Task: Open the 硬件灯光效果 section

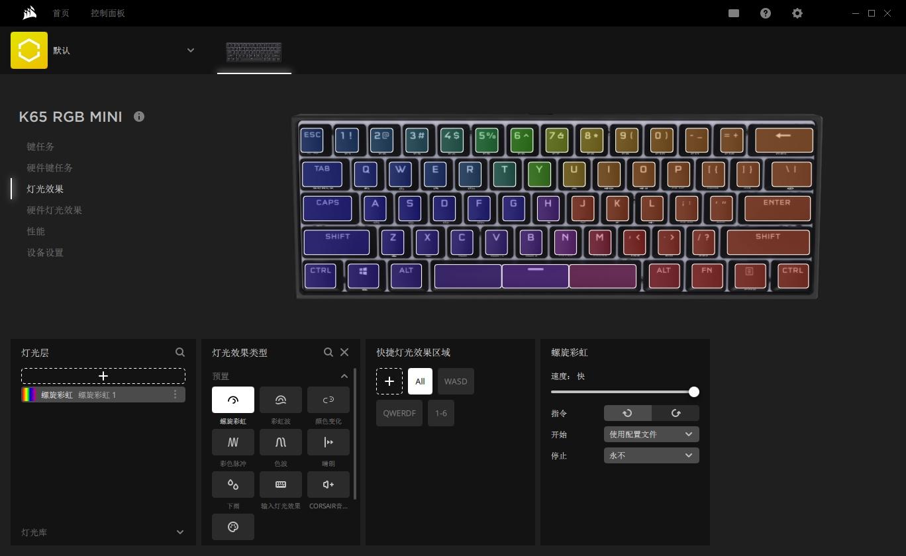Action: point(54,210)
